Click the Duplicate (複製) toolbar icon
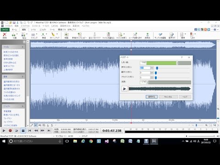Screen dimensions: 220x165 (x=66, y=36)
